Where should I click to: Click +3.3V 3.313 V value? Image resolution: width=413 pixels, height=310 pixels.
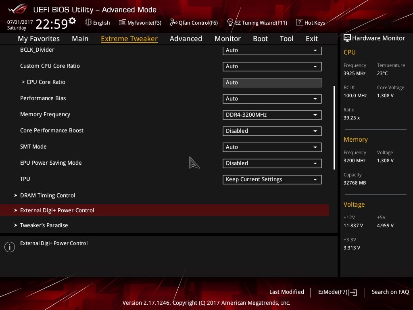pyautogui.click(x=352, y=248)
